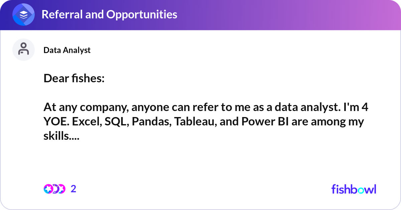This screenshot has height=210, width=401.
Task: Select the bowl "o" in fishbowl logo
Action: tap(361, 190)
